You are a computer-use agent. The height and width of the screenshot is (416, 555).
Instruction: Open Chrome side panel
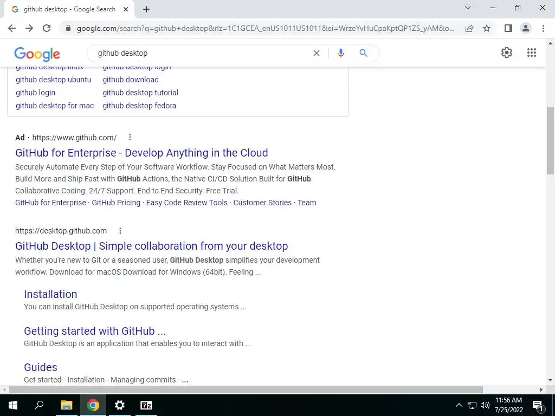pos(508,28)
